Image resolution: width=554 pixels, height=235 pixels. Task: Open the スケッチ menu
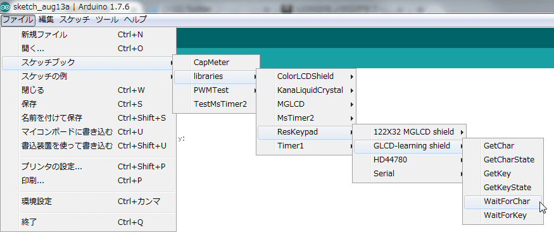point(75,20)
